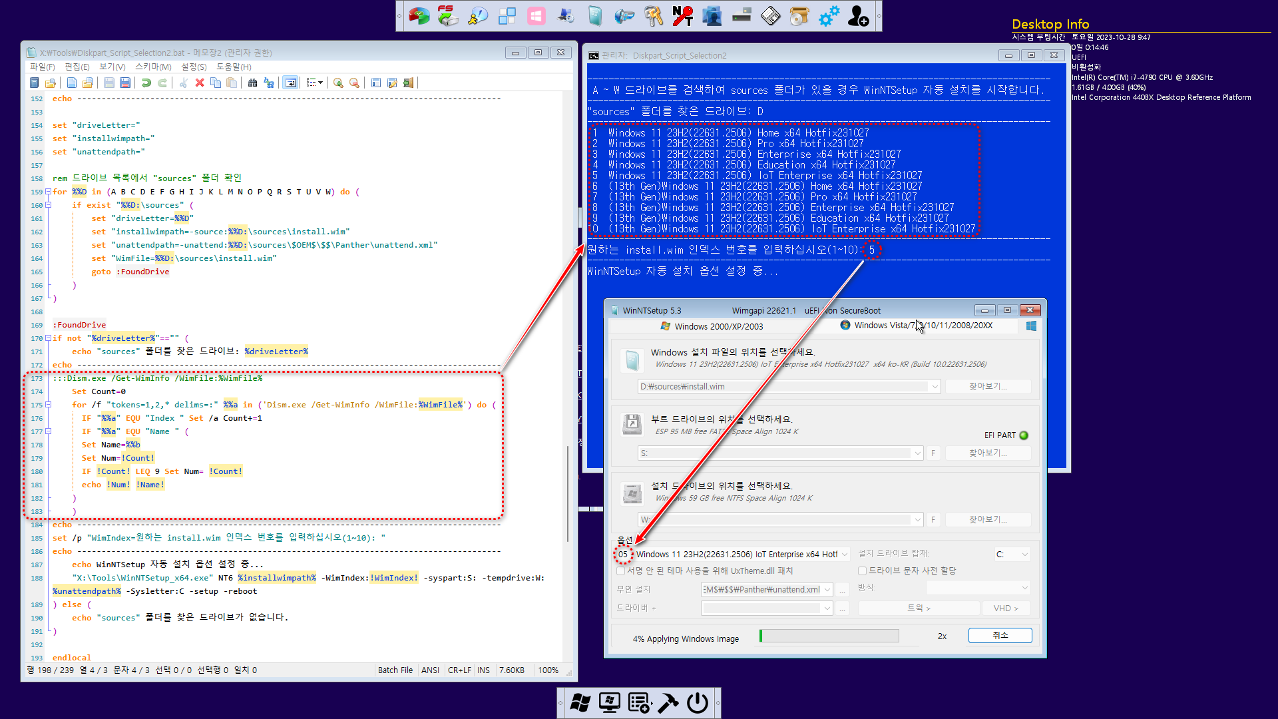The image size is (1278, 719).
Task: Check the UxTheme.dll 패치 checkbox
Action: pyautogui.click(x=621, y=571)
